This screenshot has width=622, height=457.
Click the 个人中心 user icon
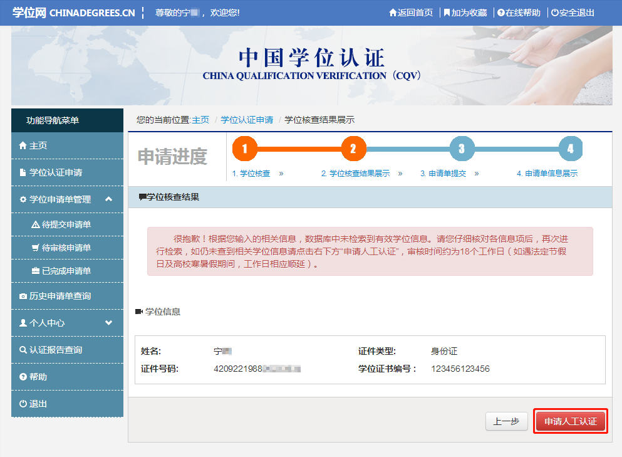[x=23, y=323]
